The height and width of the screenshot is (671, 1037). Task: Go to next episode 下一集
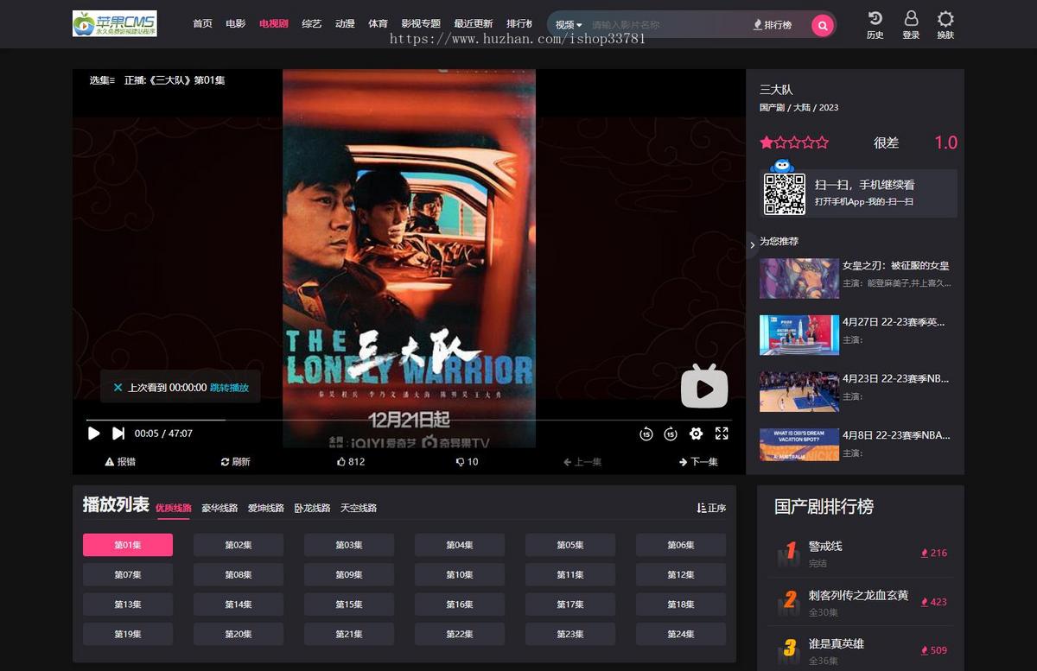point(698,462)
